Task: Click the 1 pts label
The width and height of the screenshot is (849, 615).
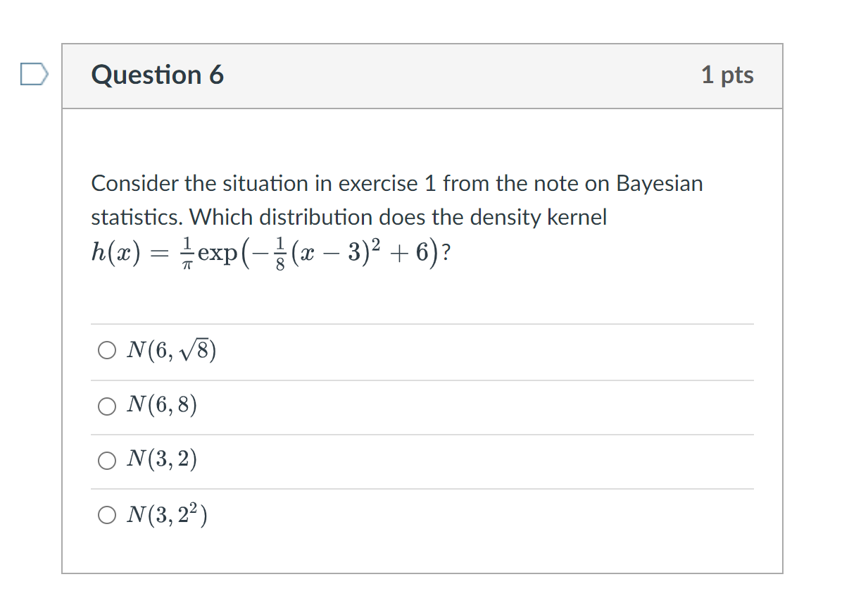Action: tap(728, 74)
